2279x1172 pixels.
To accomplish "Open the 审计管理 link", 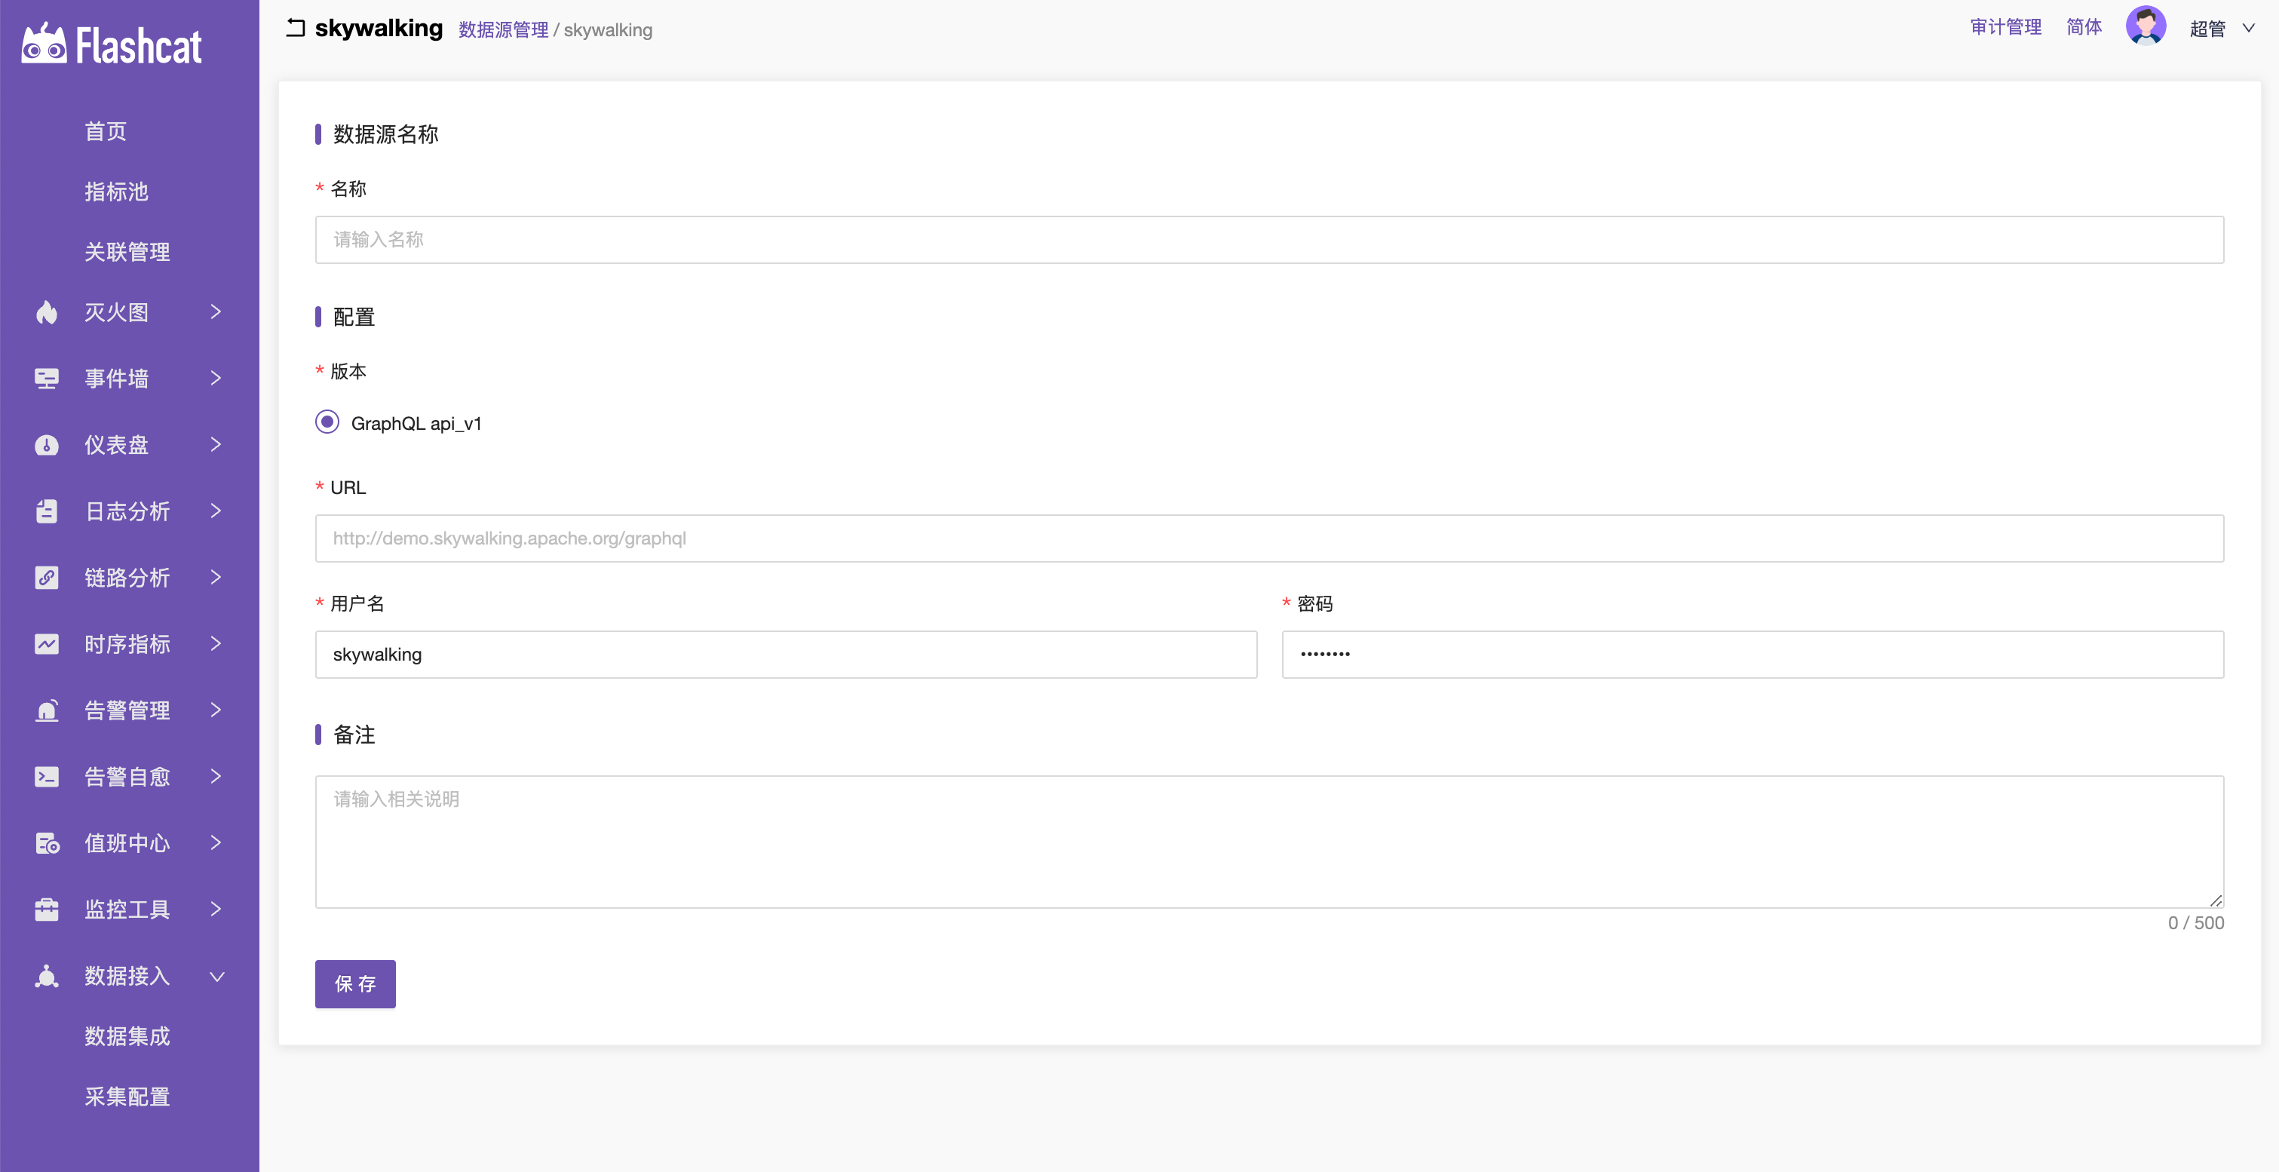I will click(x=2004, y=27).
